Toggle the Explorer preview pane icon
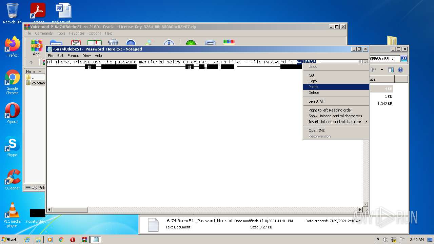Image resolution: width=434 pixels, height=244 pixels. 391,70
